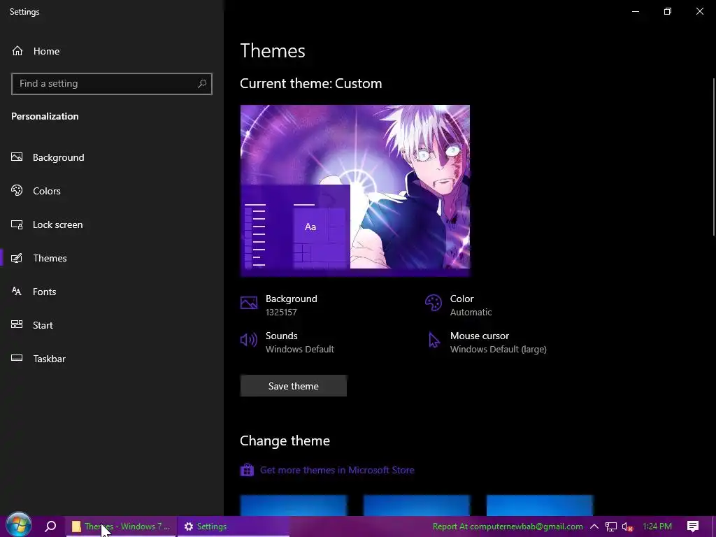
Task: Open Mouse cursor Windows Default option
Action: (498, 342)
